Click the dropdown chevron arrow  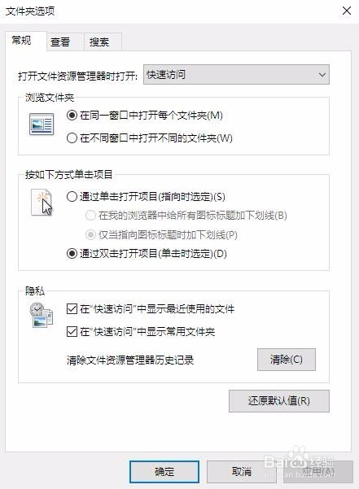[x=322, y=75]
